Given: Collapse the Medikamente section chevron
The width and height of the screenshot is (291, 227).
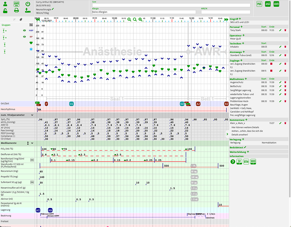Looking at the screenshot, I should tap(32, 143).
